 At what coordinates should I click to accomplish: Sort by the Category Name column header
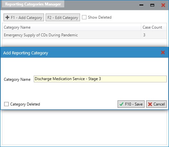71,27
